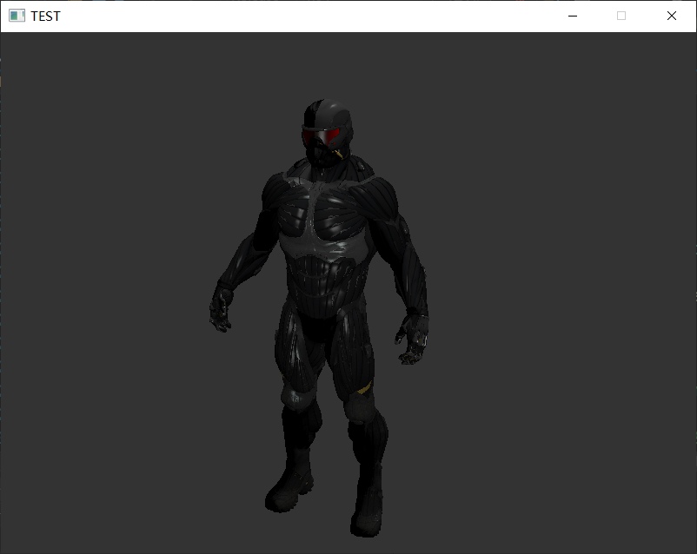Click the TEST window app icon
697x554 pixels.
[x=17, y=16]
